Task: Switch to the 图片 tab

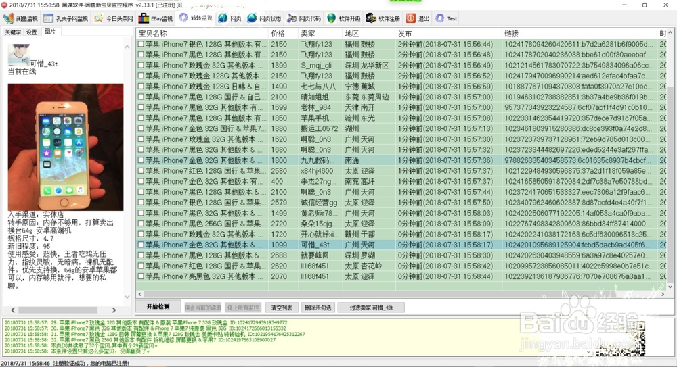Action: [50, 32]
